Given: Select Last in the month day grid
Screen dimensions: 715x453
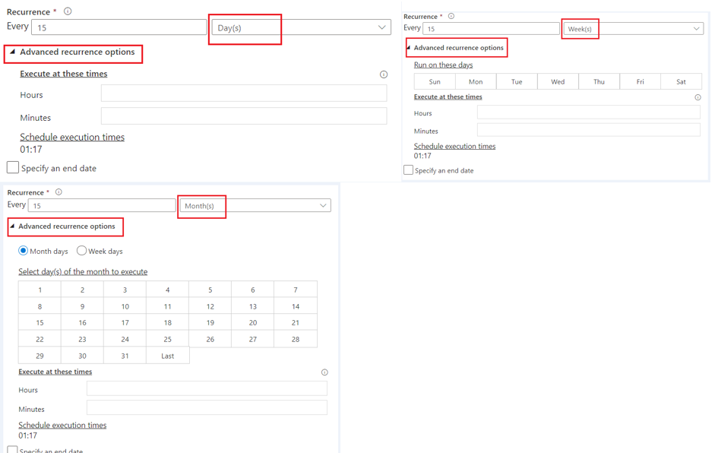Looking at the screenshot, I should coord(167,355).
